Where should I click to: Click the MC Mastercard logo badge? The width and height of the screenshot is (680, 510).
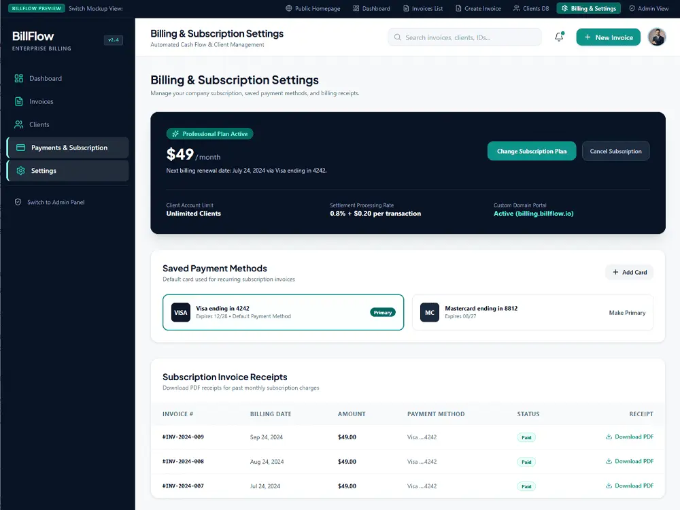point(429,312)
